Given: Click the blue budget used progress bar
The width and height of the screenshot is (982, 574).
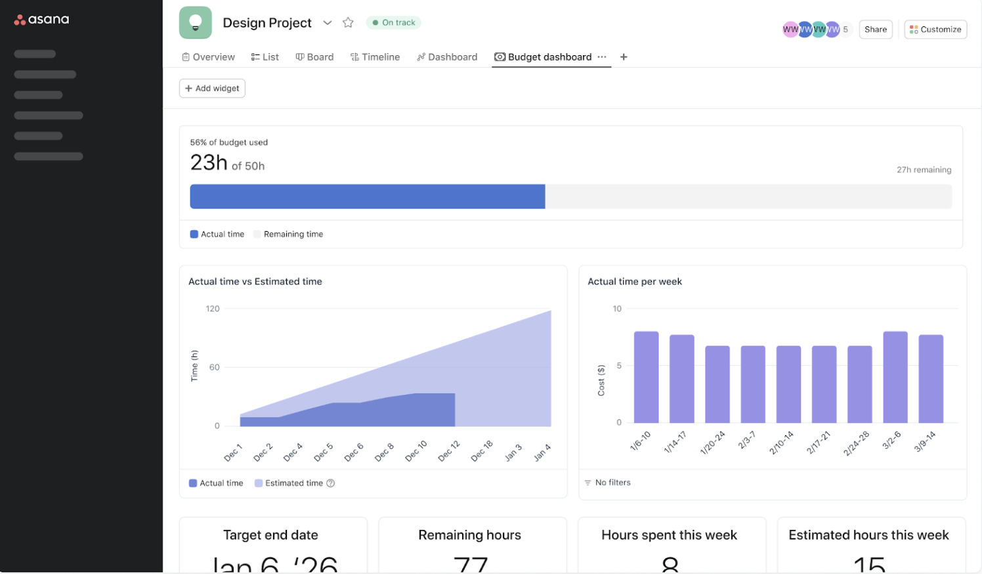Looking at the screenshot, I should coord(367,196).
